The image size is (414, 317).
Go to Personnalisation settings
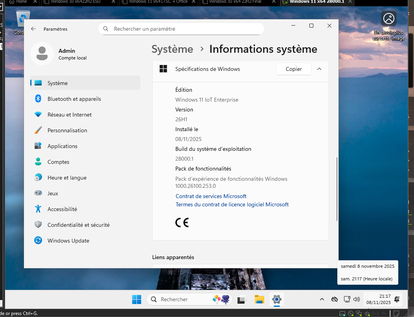coord(67,130)
